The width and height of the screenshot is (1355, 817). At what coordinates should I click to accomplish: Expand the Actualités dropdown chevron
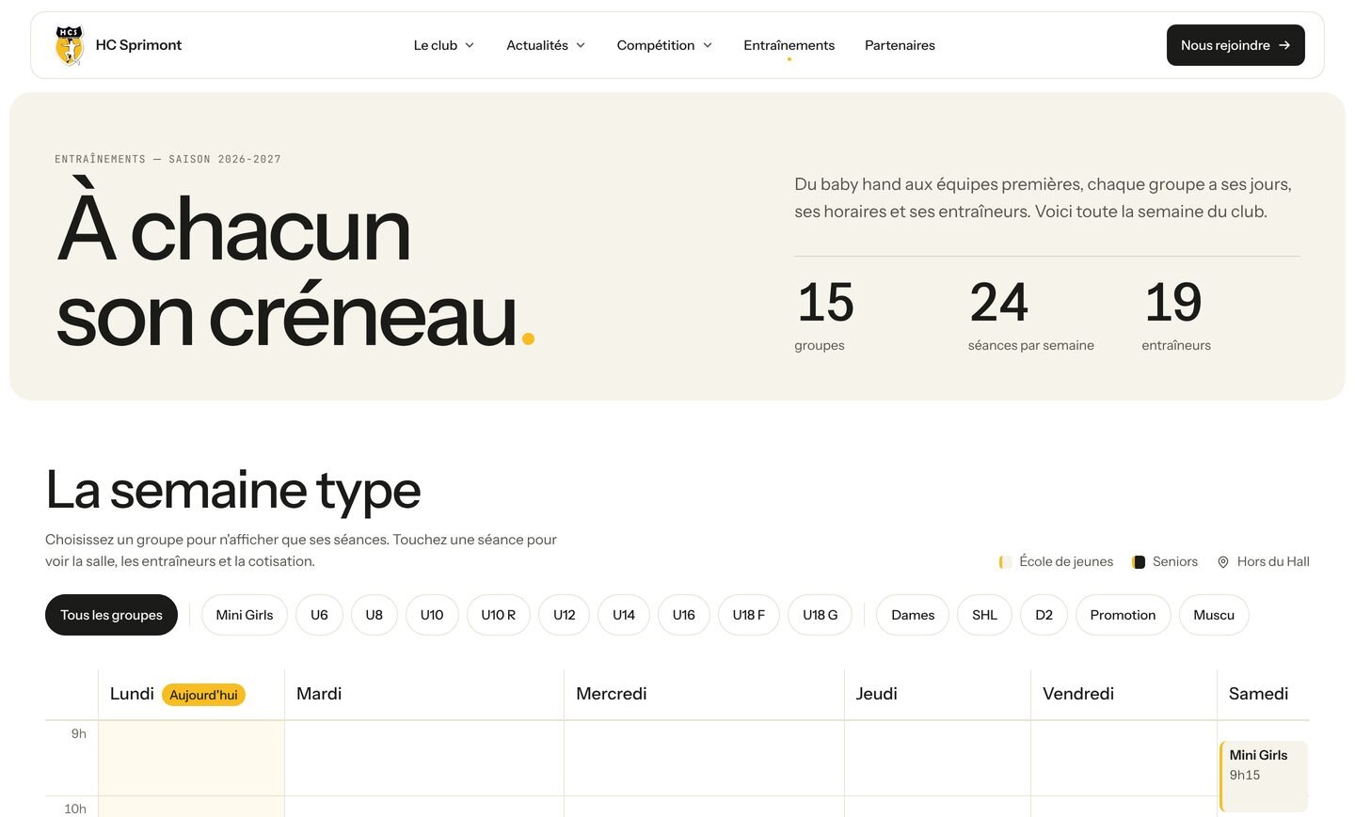pyautogui.click(x=581, y=45)
